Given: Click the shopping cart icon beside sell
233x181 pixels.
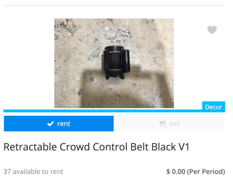Looking at the screenshot, I should (x=163, y=124).
